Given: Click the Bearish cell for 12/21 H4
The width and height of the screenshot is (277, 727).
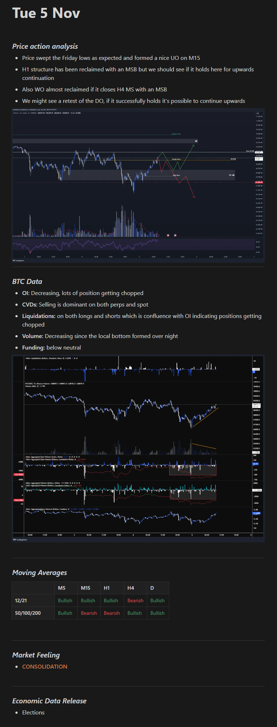Looking at the screenshot, I should [135, 600].
